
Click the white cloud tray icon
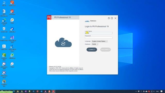(x=146, y=91)
